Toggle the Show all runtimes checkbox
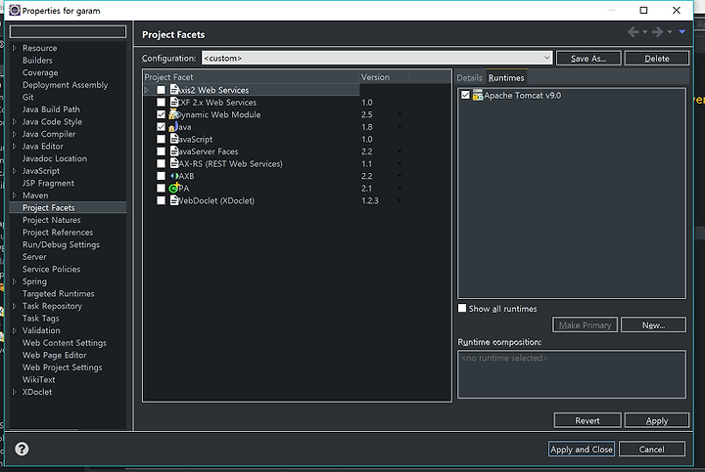Screen dimensions: 705x472 click(462, 308)
